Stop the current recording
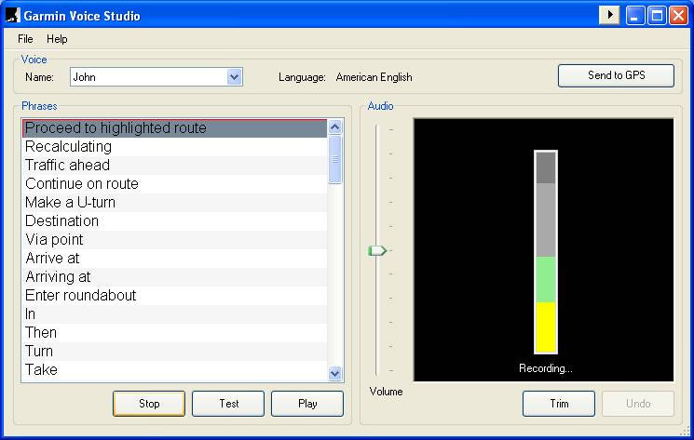694x440 pixels. 149,404
